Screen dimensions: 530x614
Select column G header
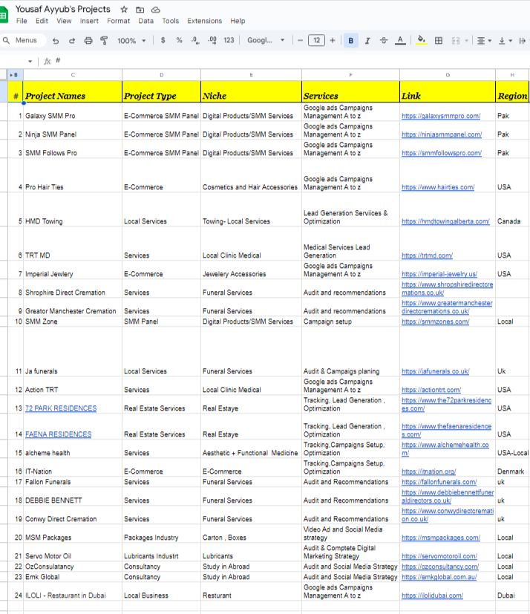point(448,75)
